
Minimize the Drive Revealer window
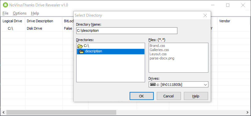(x=213, y=5)
